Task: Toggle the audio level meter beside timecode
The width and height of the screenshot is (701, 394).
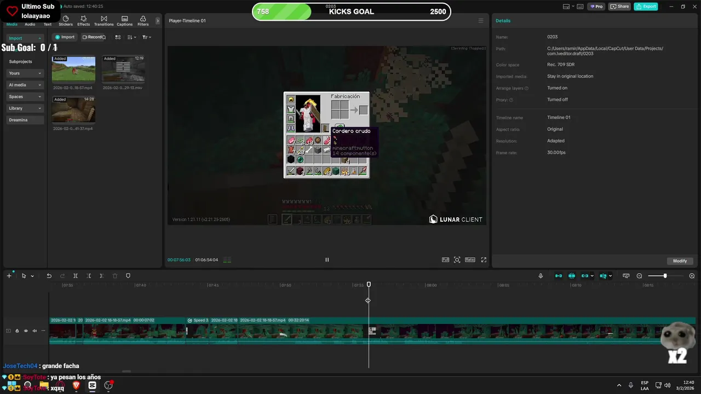Action: click(x=227, y=260)
